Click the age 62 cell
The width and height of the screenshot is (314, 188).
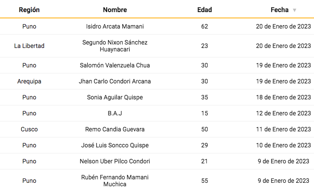(204, 26)
